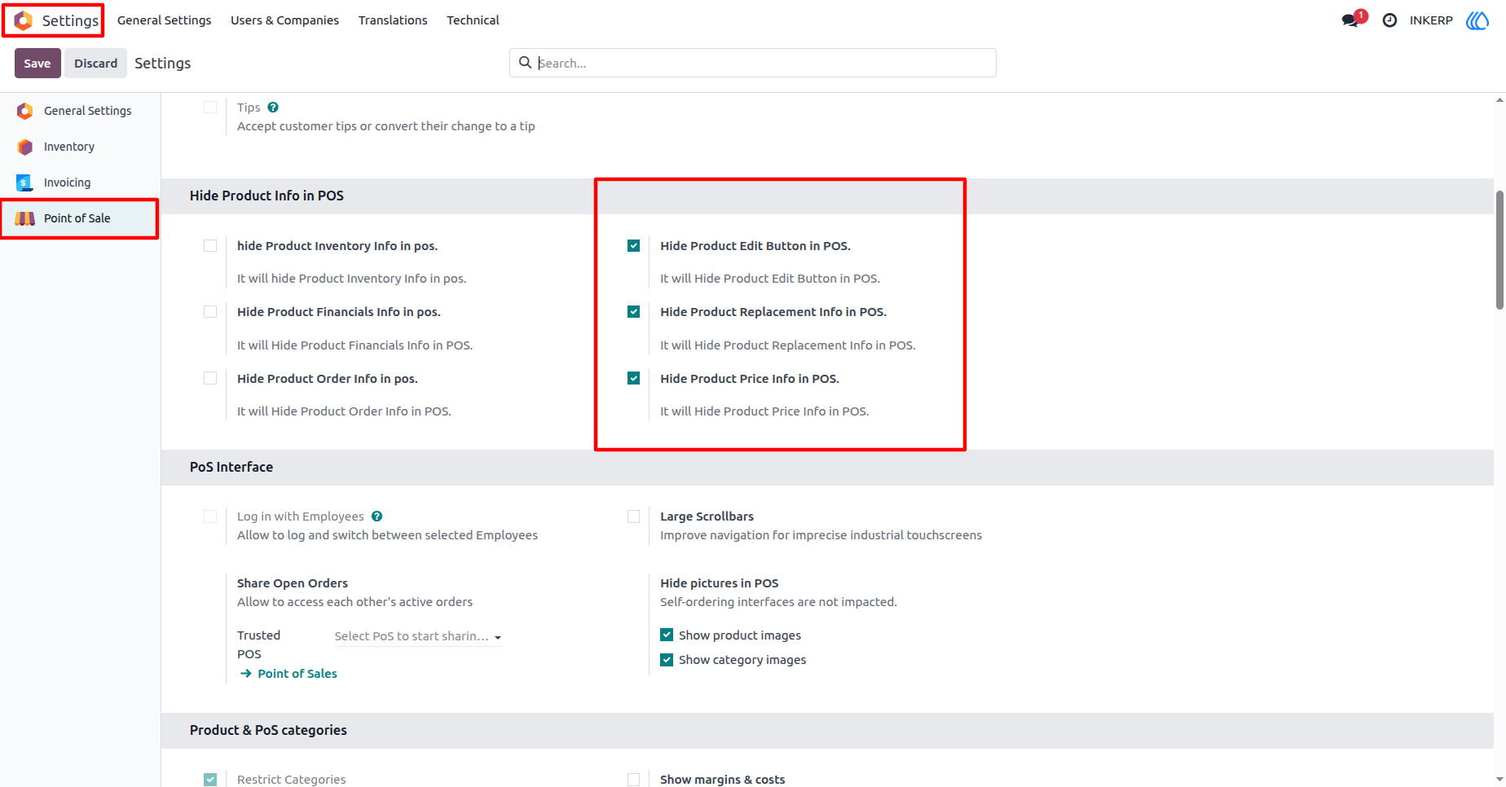The height and width of the screenshot is (787, 1506).
Task: Open the Point of Sales link
Action: (x=297, y=674)
